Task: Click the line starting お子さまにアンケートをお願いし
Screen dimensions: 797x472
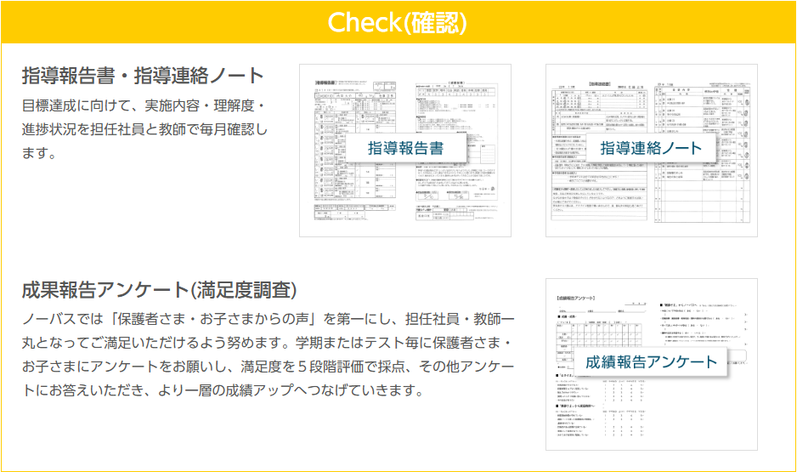Action: [268, 367]
